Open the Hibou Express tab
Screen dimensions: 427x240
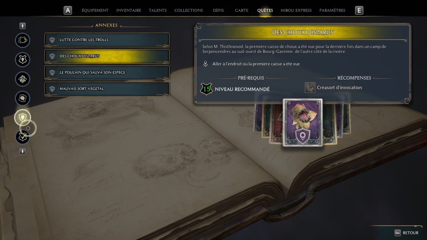click(296, 10)
